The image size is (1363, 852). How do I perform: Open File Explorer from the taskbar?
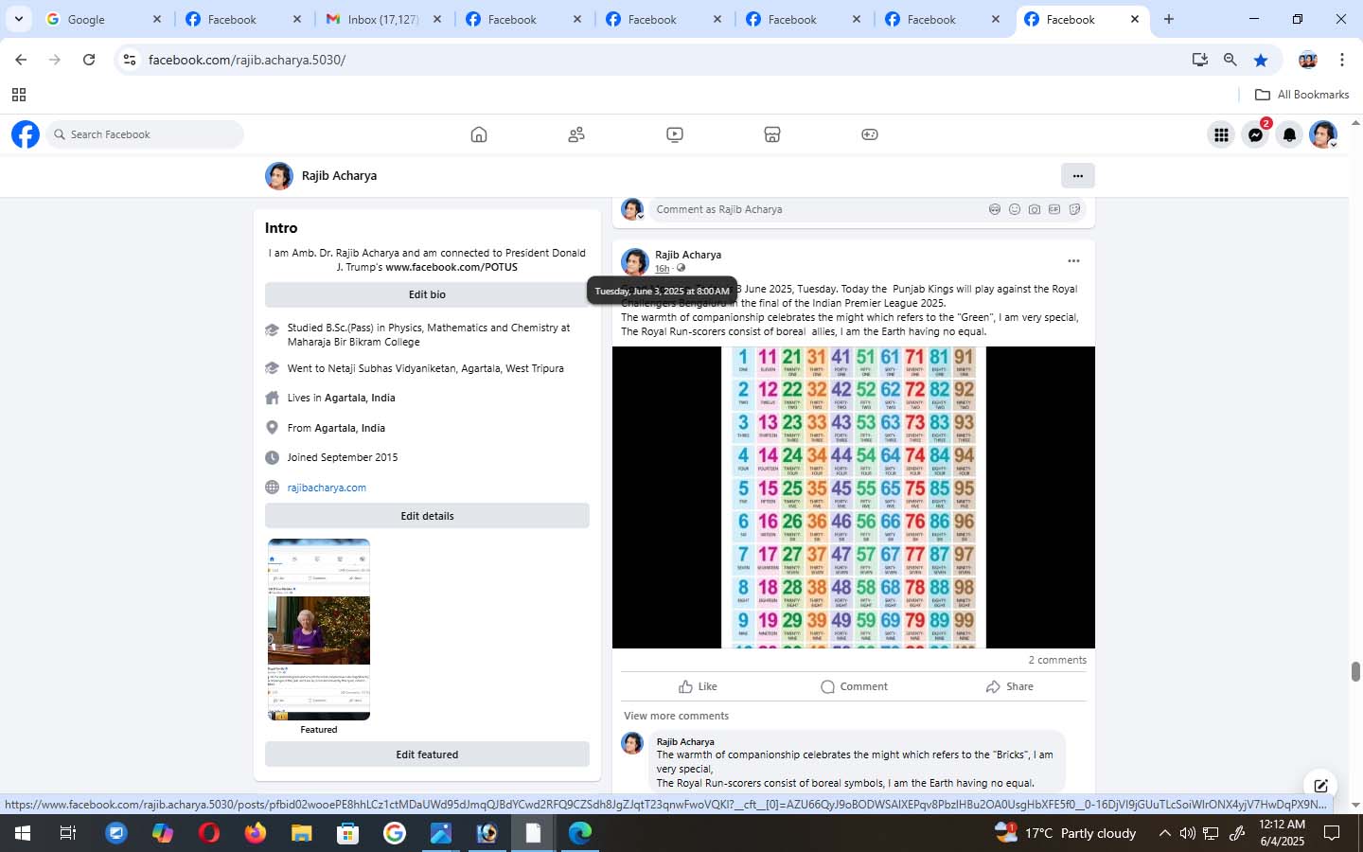(301, 833)
